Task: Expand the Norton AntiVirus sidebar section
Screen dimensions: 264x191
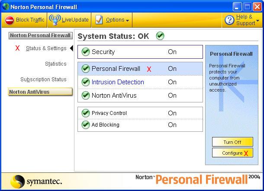Action: (x=40, y=92)
